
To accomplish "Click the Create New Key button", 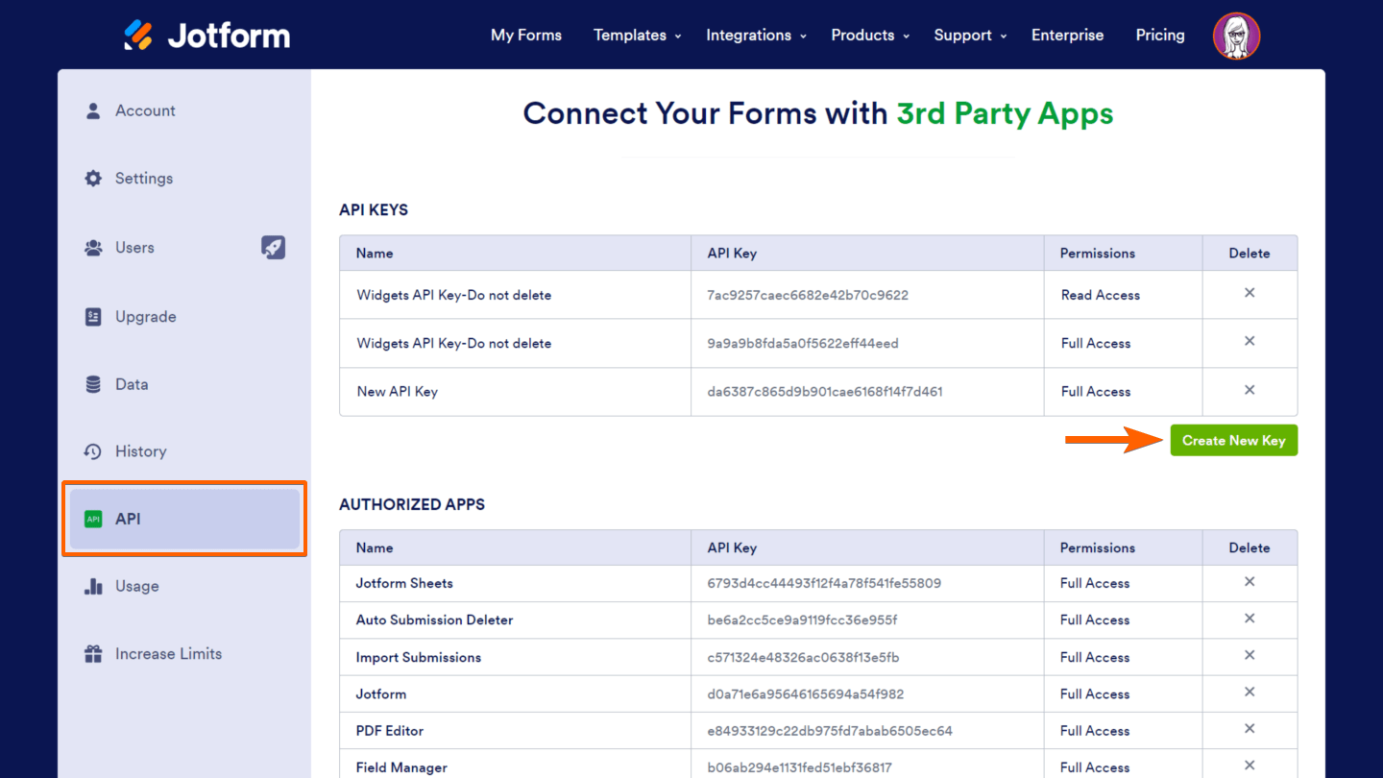I will [1233, 441].
